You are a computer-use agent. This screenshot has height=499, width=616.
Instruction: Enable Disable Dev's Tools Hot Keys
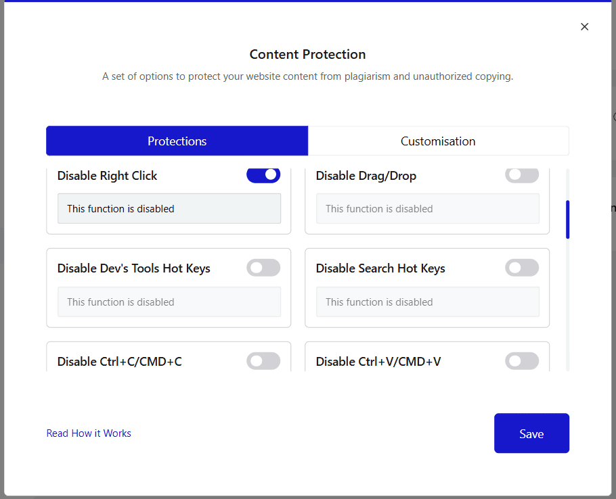[x=263, y=268]
